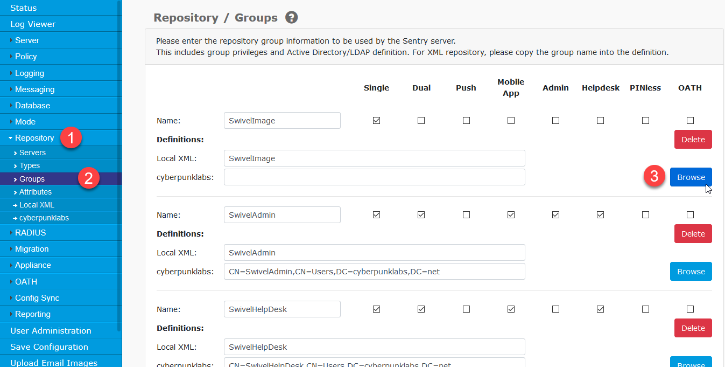Image resolution: width=725 pixels, height=367 pixels.
Task: Open Servers under Repository
Action: click(x=32, y=153)
